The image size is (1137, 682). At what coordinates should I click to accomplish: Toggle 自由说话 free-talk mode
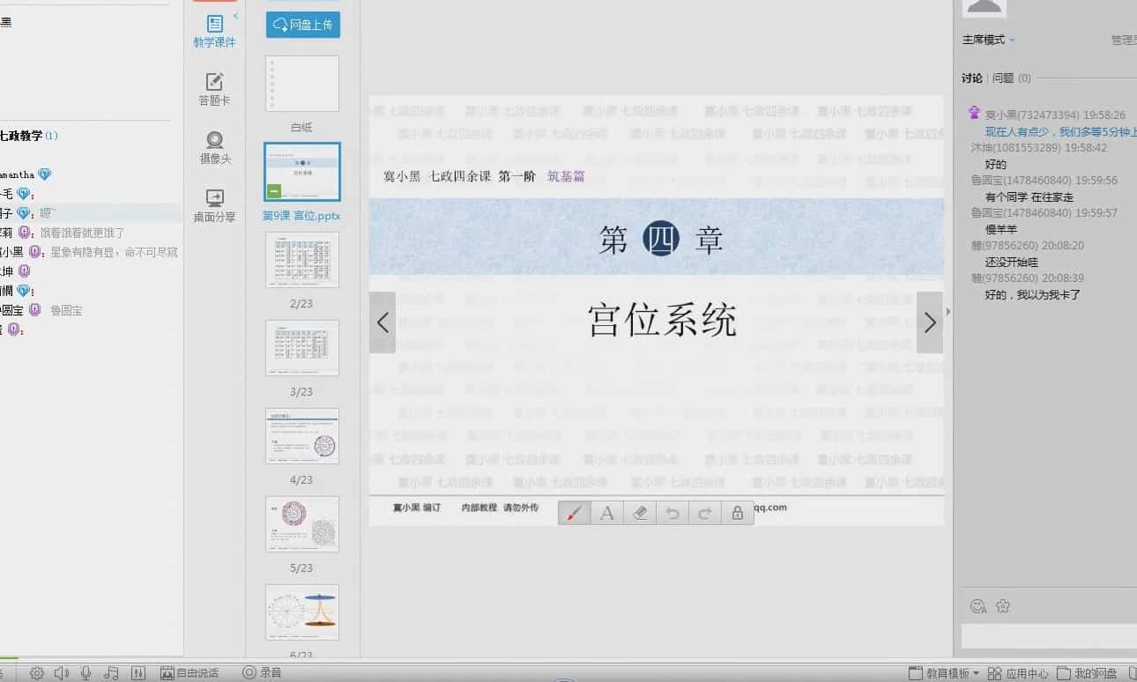click(189, 671)
